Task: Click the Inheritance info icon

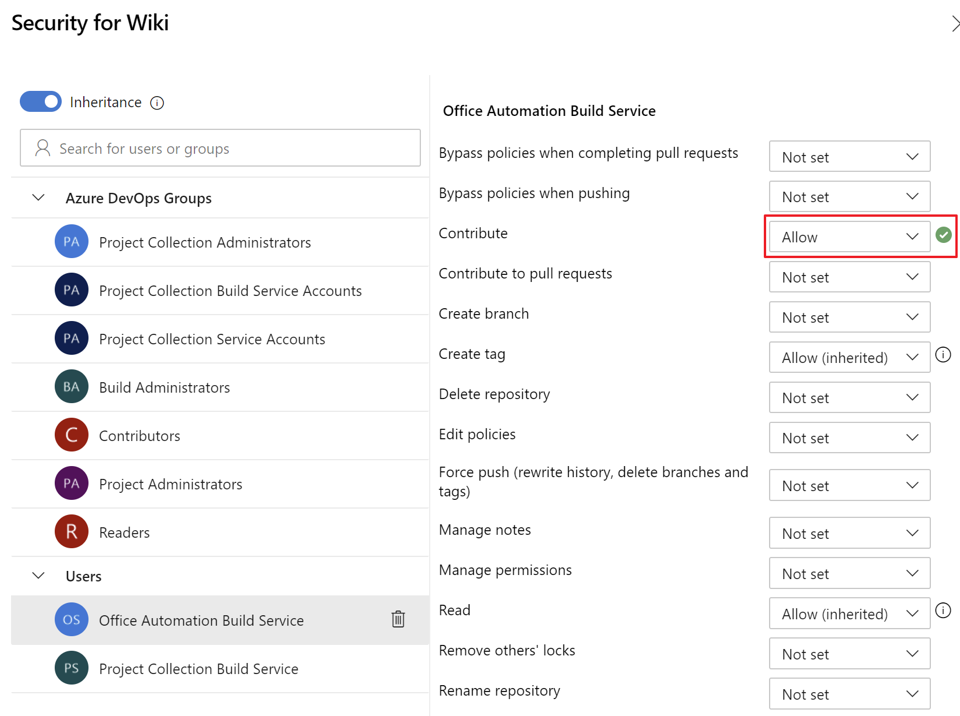Action: (x=157, y=103)
